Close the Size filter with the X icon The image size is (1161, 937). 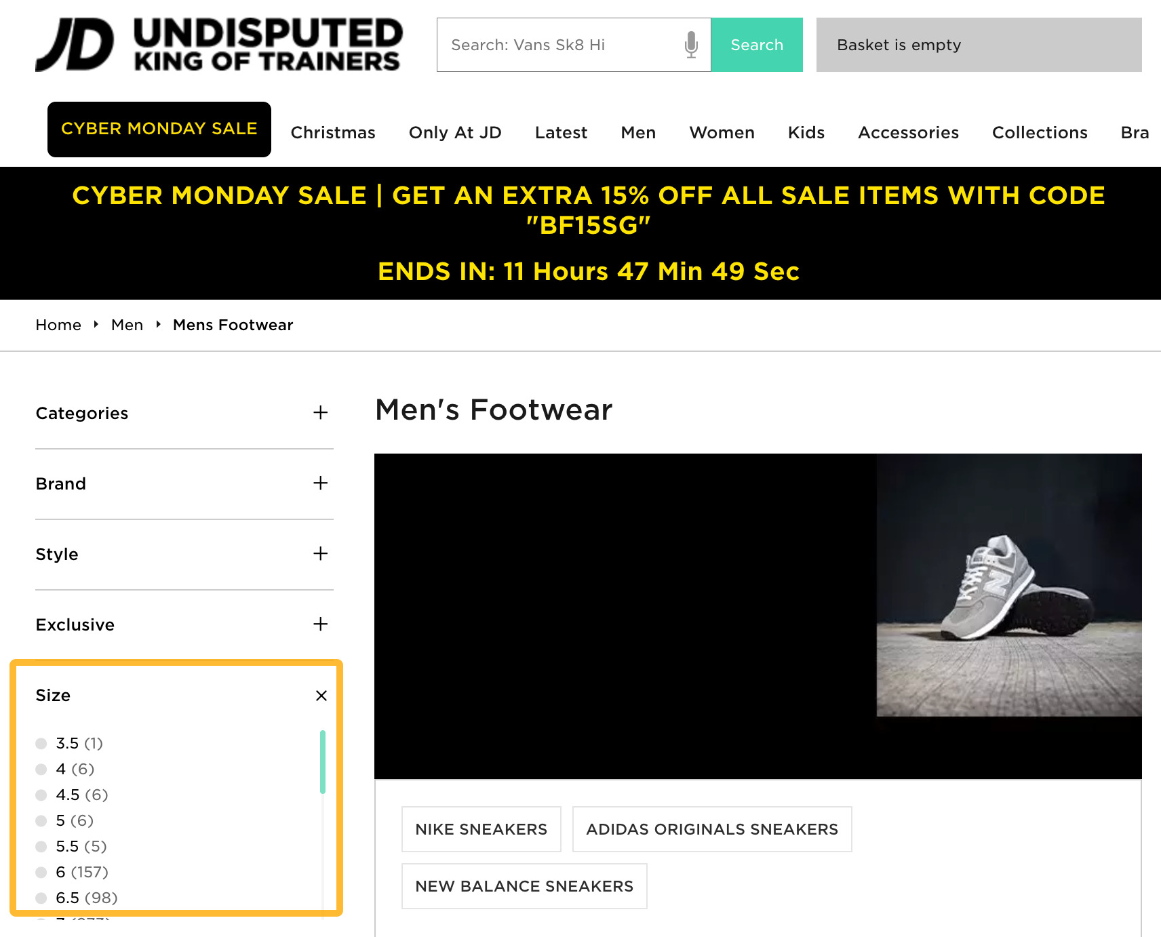click(x=320, y=696)
